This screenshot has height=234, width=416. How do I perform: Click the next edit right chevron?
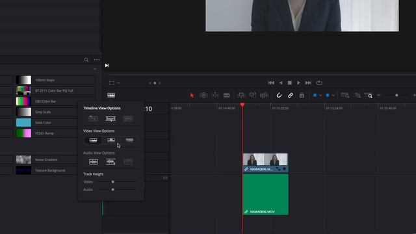[159, 83]
